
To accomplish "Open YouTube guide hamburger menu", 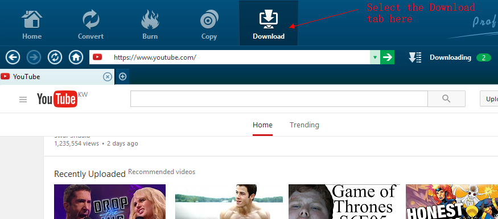I will point(23,100).
